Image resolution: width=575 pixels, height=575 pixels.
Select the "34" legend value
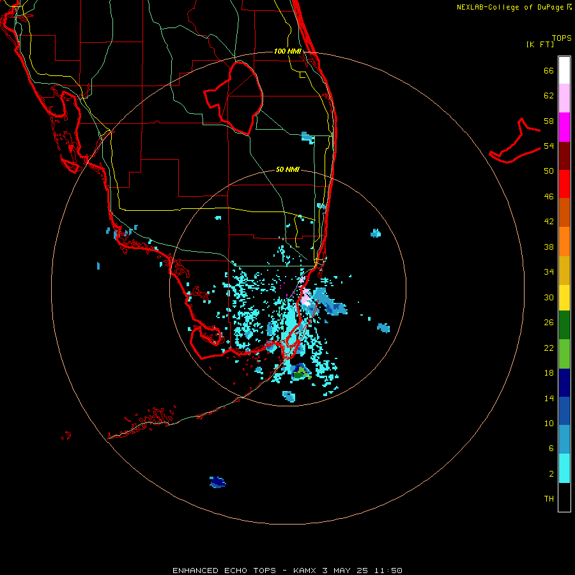549,272
